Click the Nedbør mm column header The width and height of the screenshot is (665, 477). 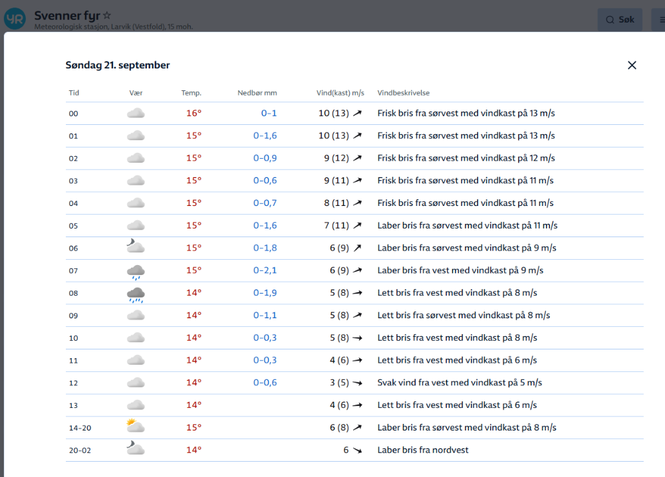tap(257, 93)
